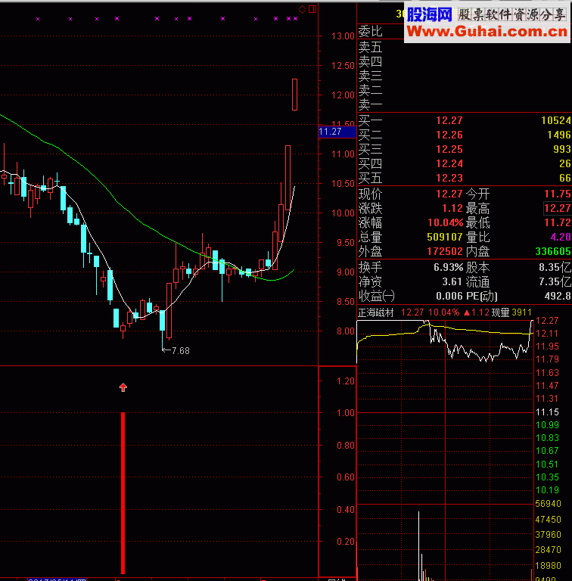Click the 买四 bid price 12.24

[x=449, y=163]
